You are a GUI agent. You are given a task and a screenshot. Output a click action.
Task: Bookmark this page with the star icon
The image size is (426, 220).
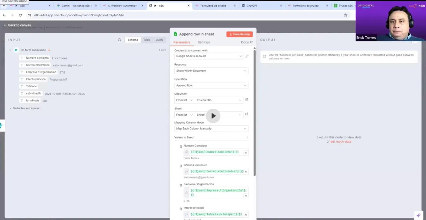(x=345, y=15)
